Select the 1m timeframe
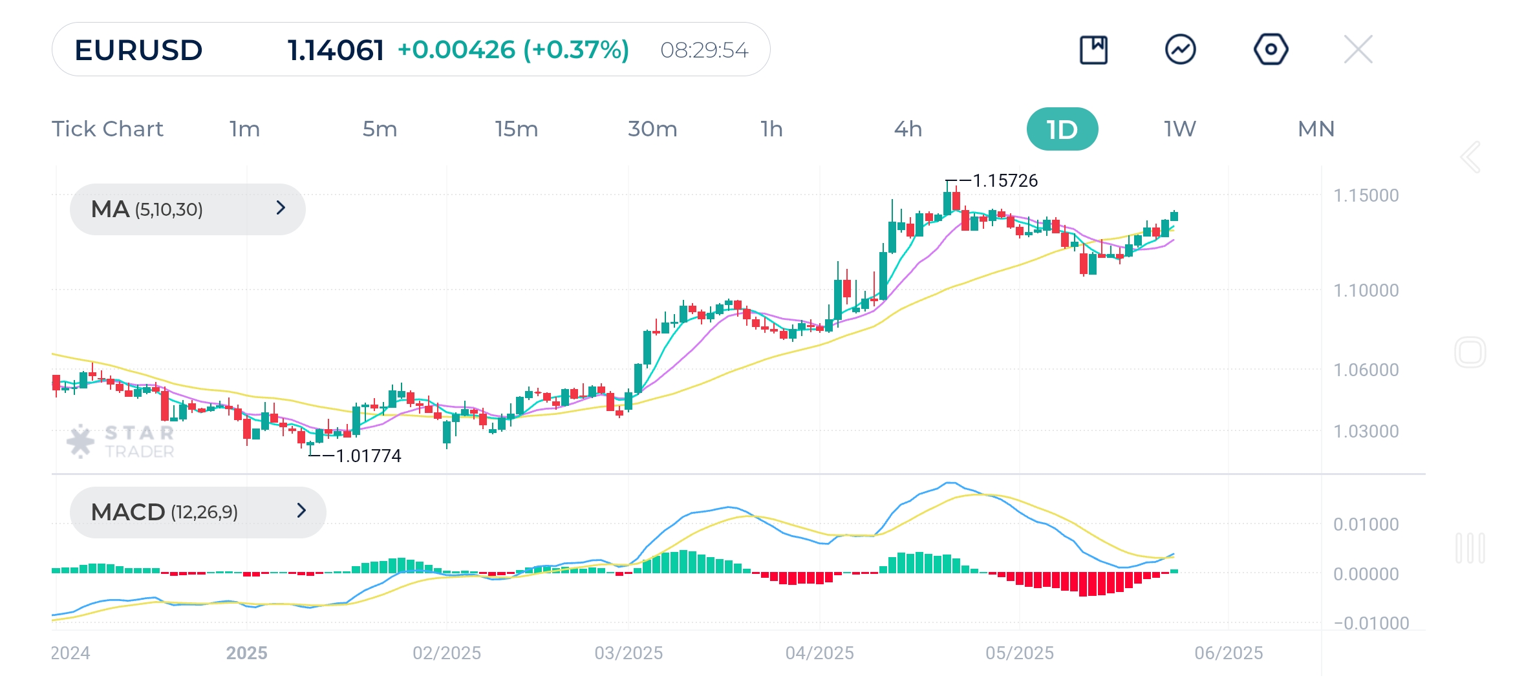This screenshot has width=1513, height=698. coord(244,129)
